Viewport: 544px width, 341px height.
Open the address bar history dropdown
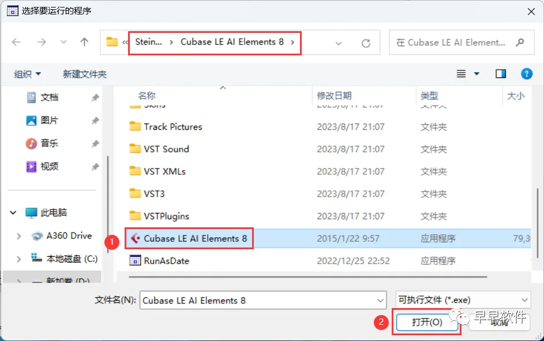point(339,43)
